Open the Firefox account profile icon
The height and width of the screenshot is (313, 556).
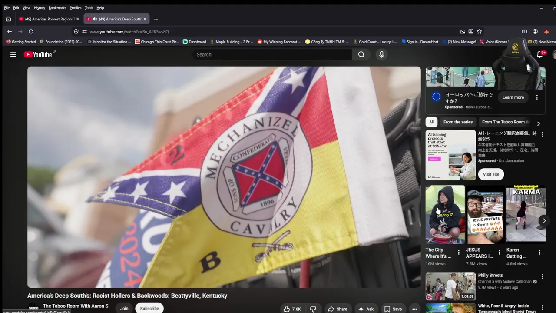pos(535,31)
